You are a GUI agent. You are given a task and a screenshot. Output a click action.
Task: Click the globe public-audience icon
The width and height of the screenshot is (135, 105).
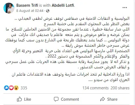[48, 11]
